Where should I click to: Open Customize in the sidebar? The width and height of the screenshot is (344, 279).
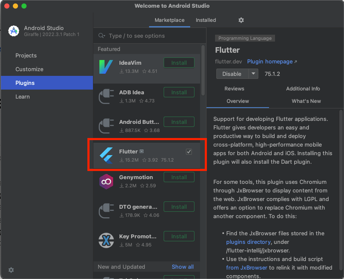click(x=47, y=69)
